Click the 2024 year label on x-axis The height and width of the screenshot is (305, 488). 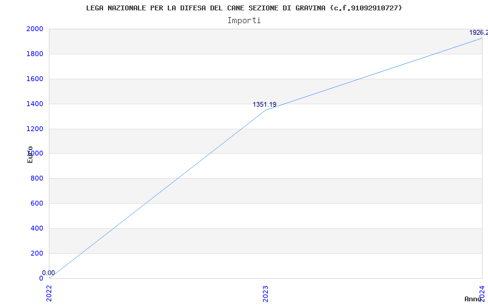tap(482, 294)
